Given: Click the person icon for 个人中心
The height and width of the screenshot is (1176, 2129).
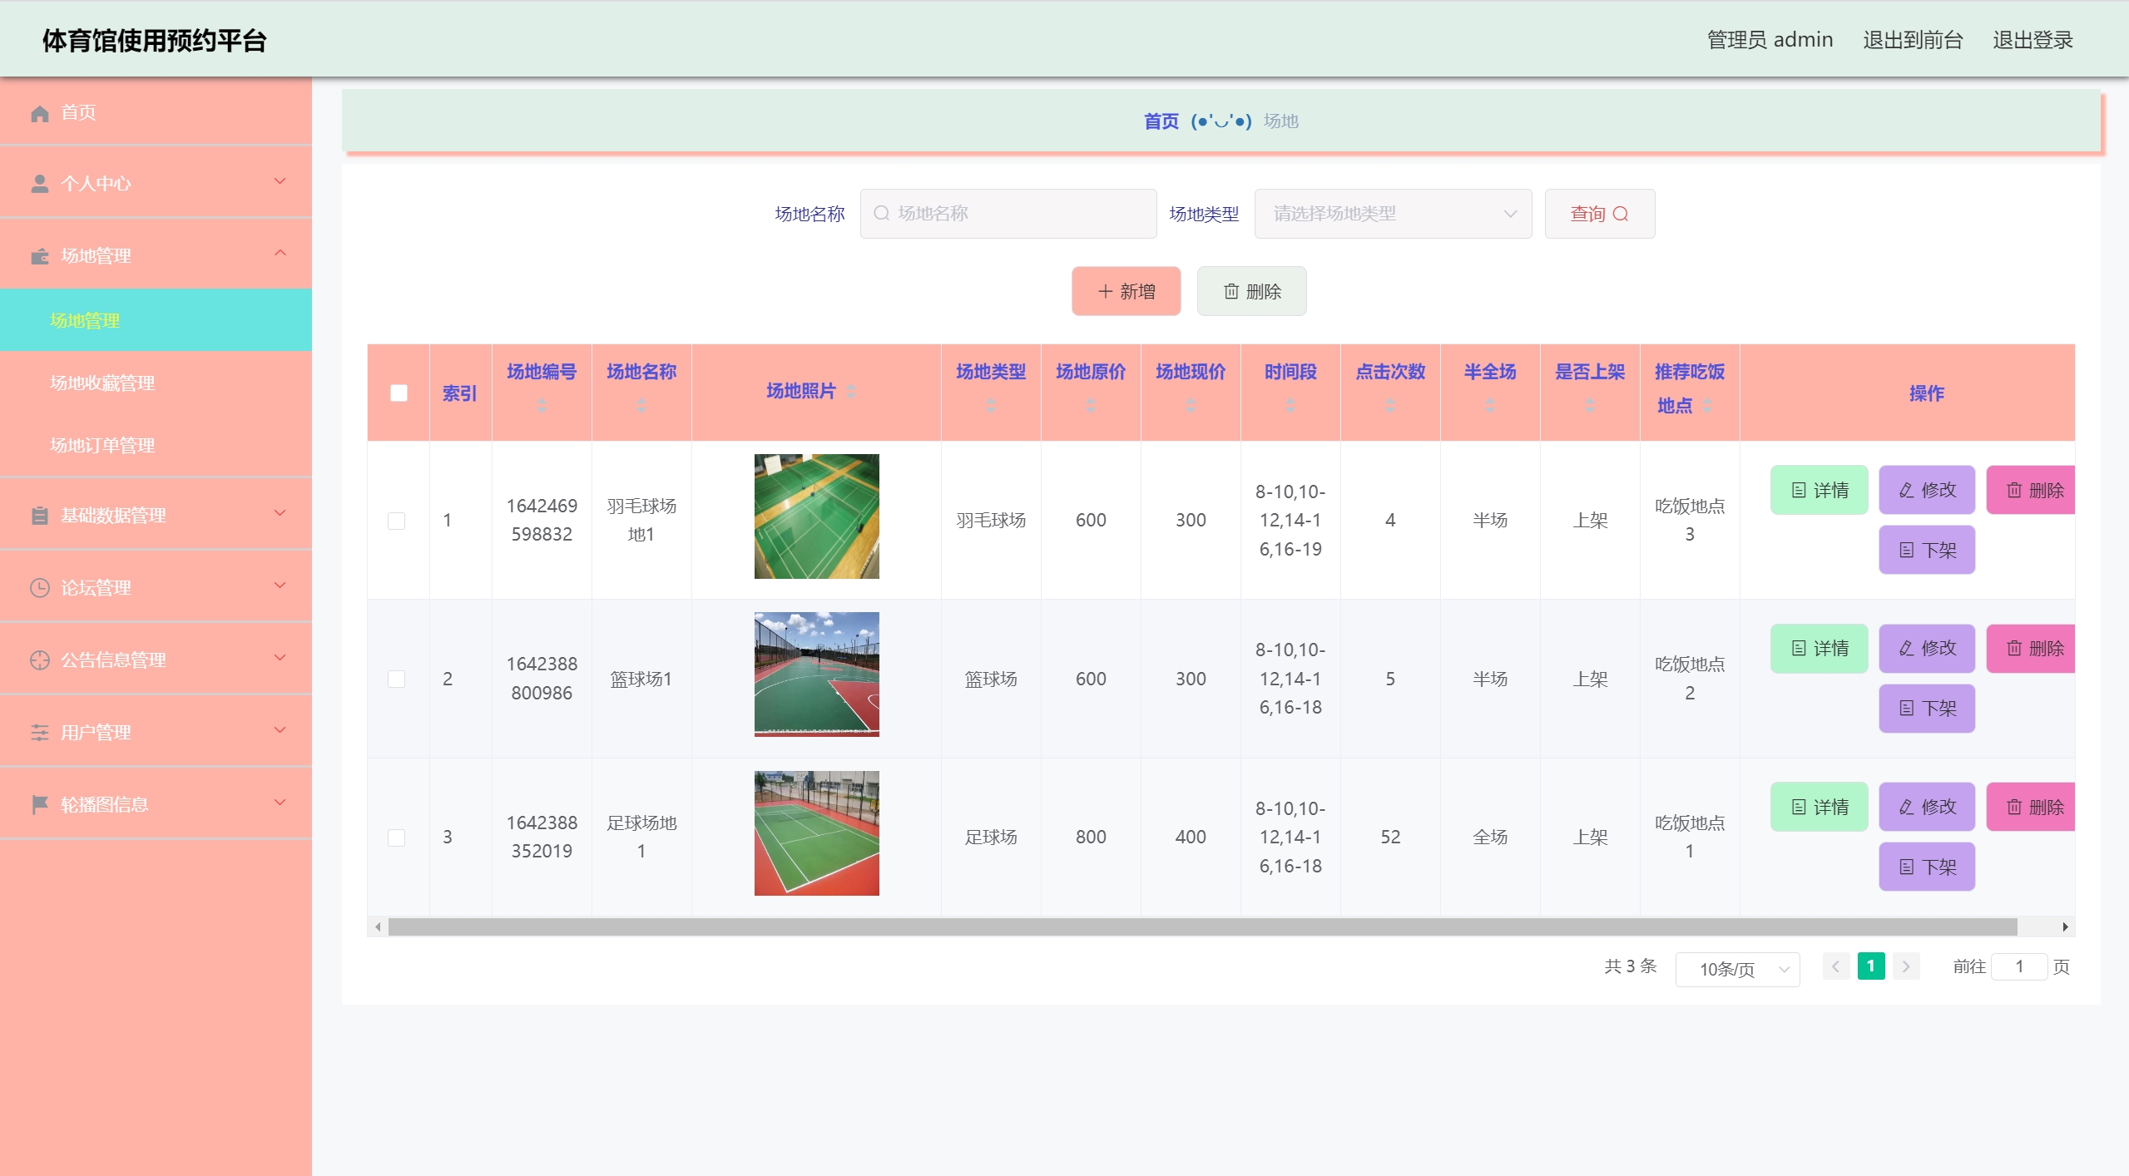Looking at the screenshot, I should coord(39,184).
